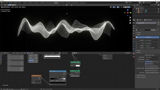Click the node editor pin icon
Viewport: 160px width, 90px height.
78,53
